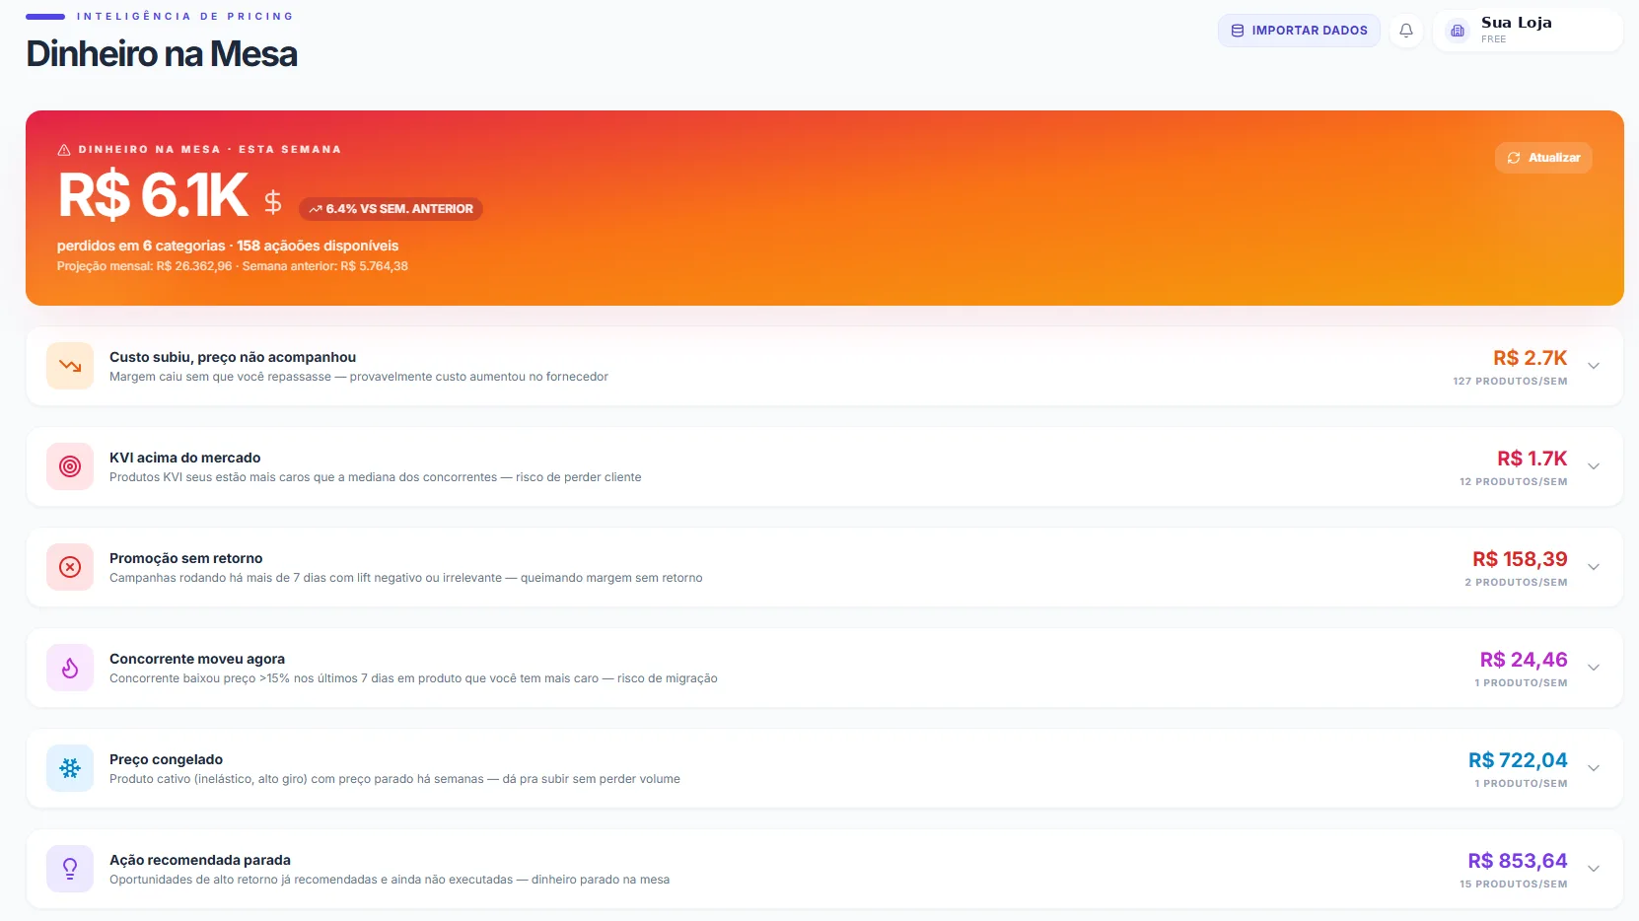Screen dimensions: 1639x921
Task: Click the Importar Dados button
Action: click(1299, 31)
